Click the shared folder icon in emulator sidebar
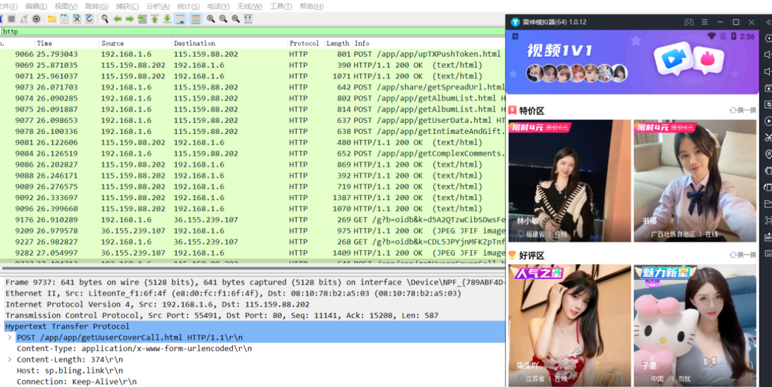This screenshot has width=772, height=387. (x=767, y=203)
